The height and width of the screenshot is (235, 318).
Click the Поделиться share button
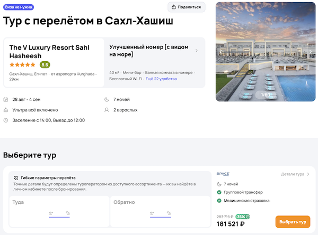click(x=187, y=7)
